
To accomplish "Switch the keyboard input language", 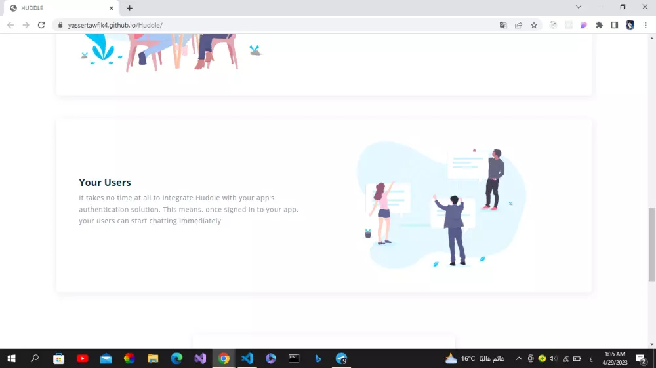I will 591,359.
